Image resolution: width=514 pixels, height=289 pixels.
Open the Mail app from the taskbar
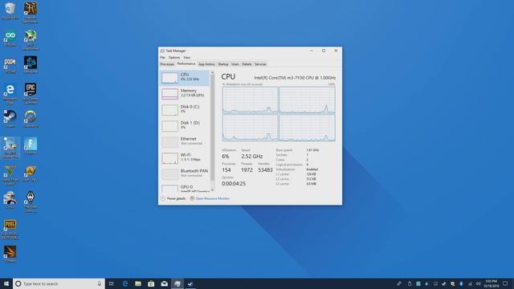(164, 283)
